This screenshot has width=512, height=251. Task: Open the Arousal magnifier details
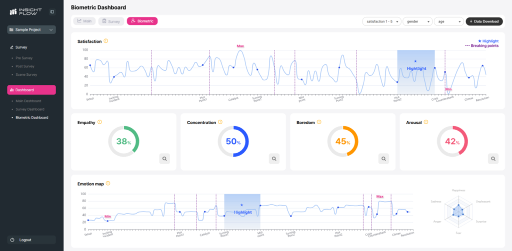pos(493,159)
